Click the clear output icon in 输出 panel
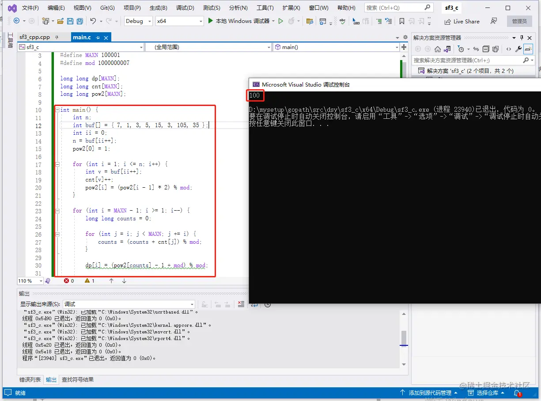This screenshot has width=541, height=401. [x=241, y=304]
